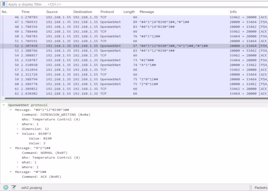Select the Command: ACK (0x05) detail line
Screen dimensions: 268x191
click(41, 176)
